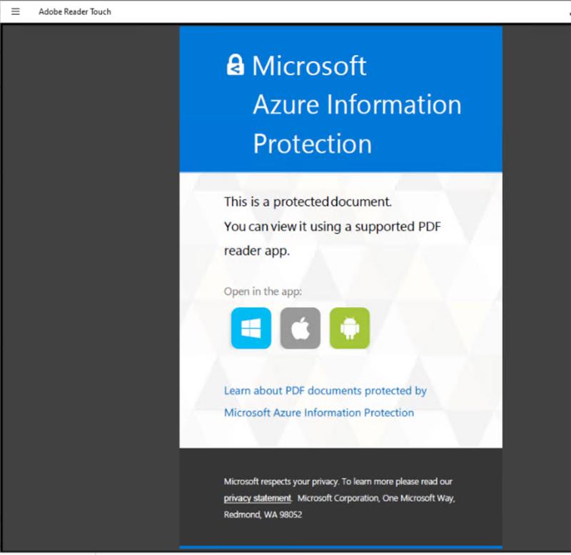Click the 'reader app.' text line
The image size is (571, 555).
(x=257, y=251)
